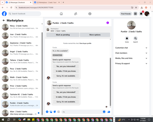Open Price 2 beds 1 baths chat
This screenshot has width=153, height=122.
(21, 87)
